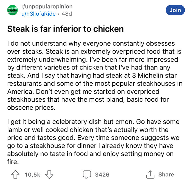This screenshot has height=183, width=192.
Task: Open the post title 'Steak is far inferior to chicken'
Action: [65, 29]
